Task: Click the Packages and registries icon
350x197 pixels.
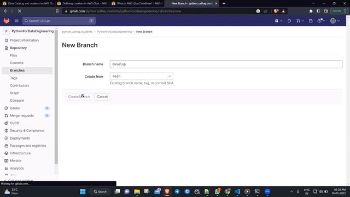Action: (6, 146)
